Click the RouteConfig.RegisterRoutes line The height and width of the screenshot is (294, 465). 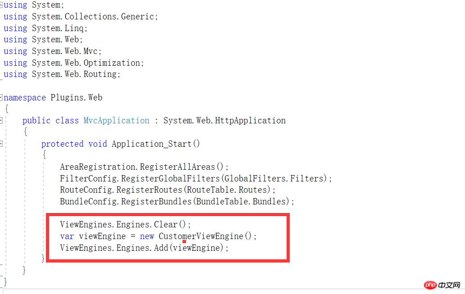(x=168, y=190)
